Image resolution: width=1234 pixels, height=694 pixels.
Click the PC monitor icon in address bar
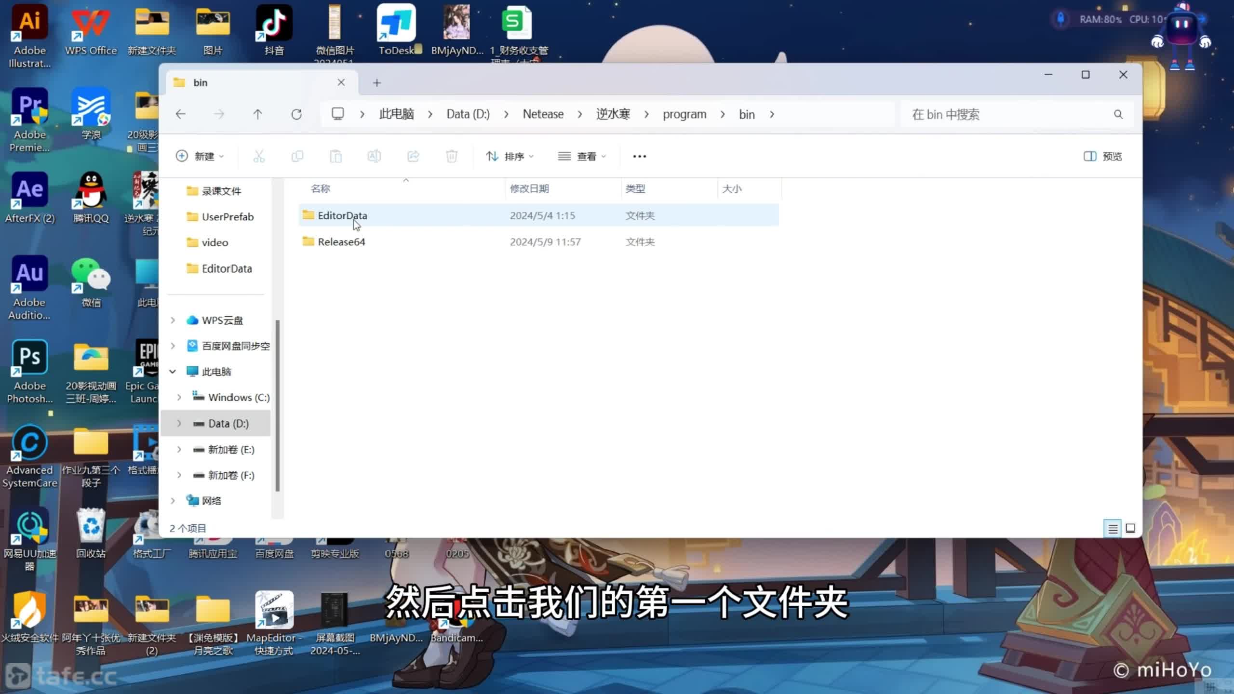tap(338, 114)
